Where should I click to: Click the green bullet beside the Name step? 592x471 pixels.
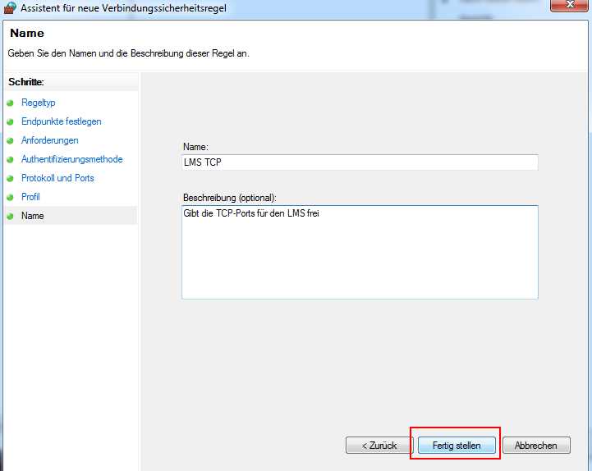tap(10, 217)
